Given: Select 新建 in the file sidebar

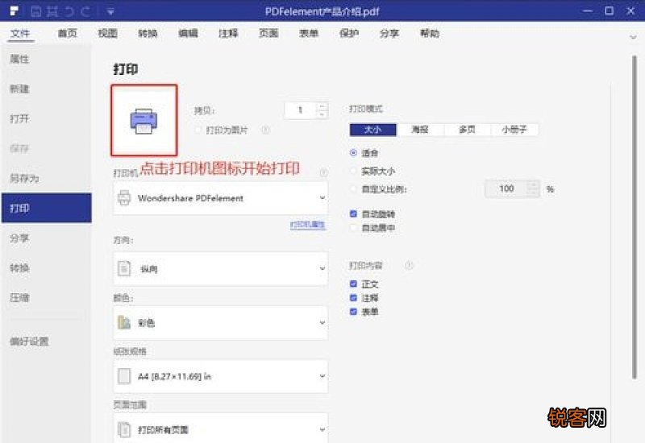Looking at the screenshot, I should (47, 89).
